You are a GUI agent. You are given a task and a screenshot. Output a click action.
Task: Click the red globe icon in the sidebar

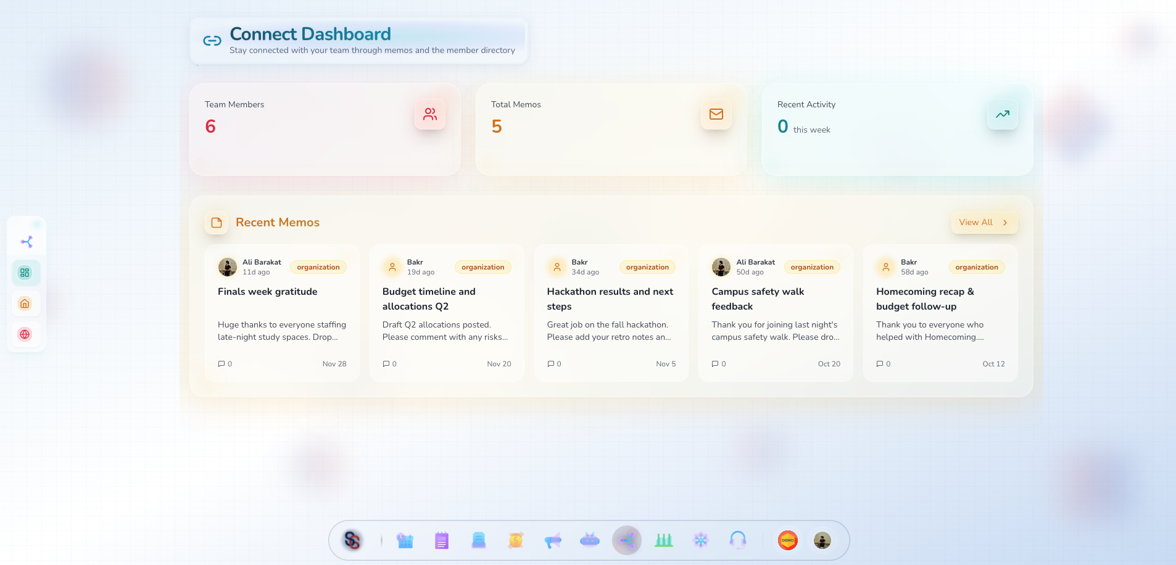(25, 334)
